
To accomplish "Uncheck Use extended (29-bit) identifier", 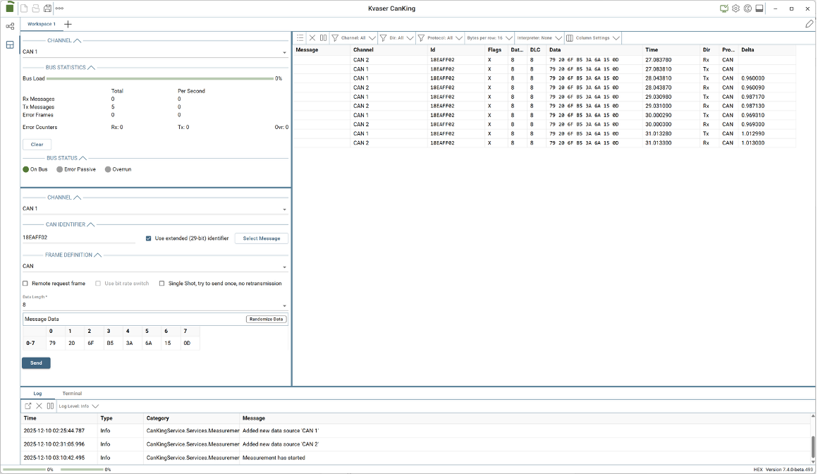I will [149, 238].
